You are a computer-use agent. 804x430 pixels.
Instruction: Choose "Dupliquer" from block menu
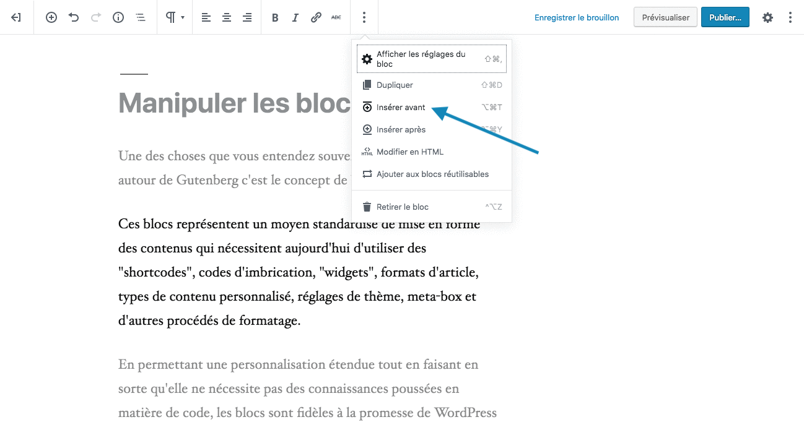[395, 85]
